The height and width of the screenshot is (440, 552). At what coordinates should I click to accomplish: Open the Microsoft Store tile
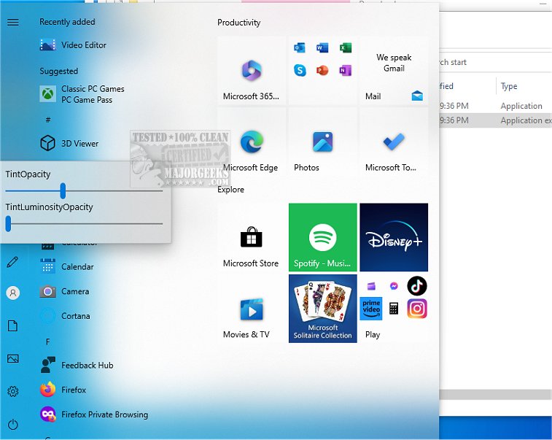point(251,238)
